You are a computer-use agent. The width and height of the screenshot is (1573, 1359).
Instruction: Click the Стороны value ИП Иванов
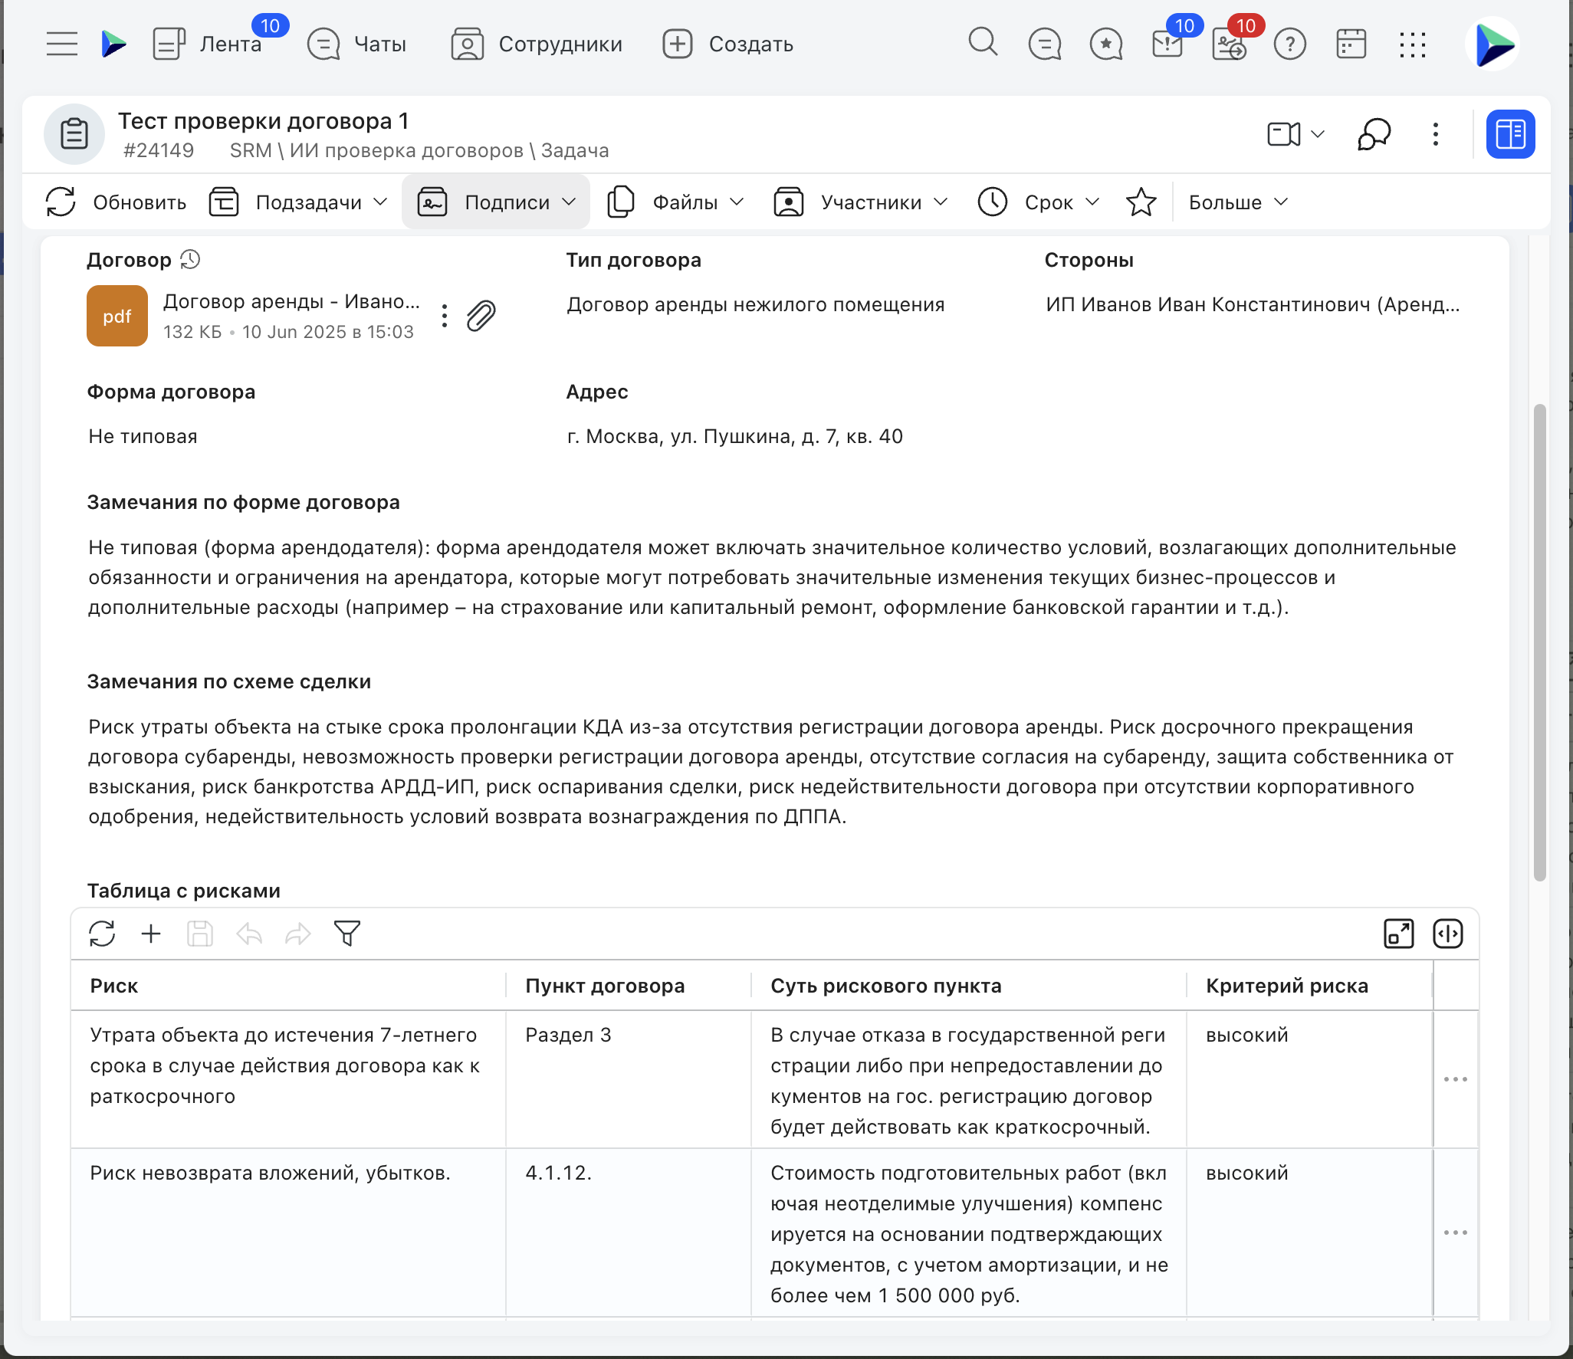[1253, 304]
